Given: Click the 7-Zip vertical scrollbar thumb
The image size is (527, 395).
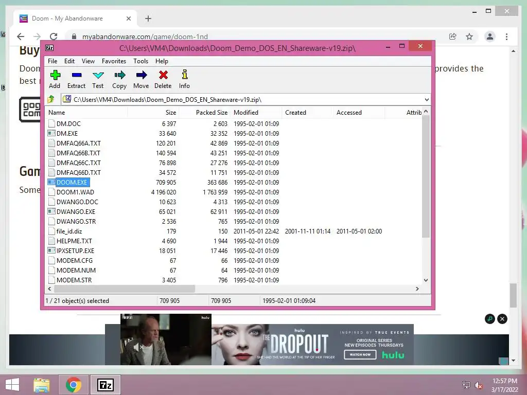Looking at the screenshot, I should point(426,176).
